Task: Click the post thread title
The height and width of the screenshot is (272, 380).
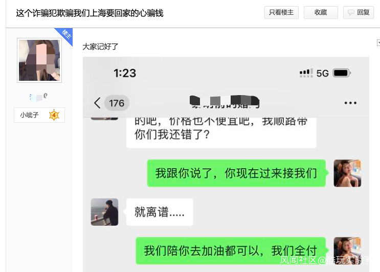Action: [x=90, y=13]
